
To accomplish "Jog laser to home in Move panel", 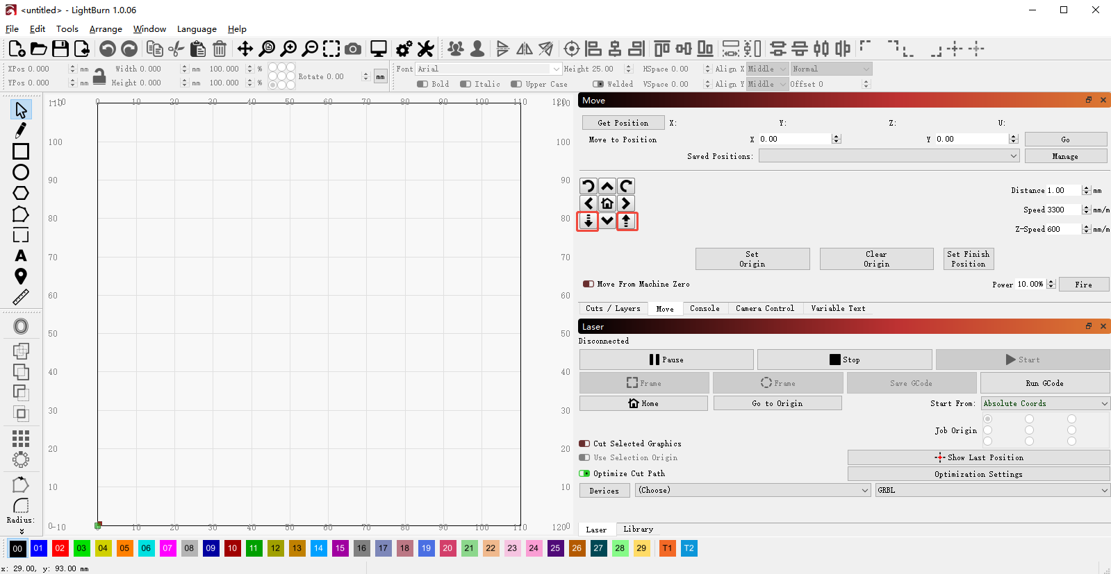I will (607, 203).
